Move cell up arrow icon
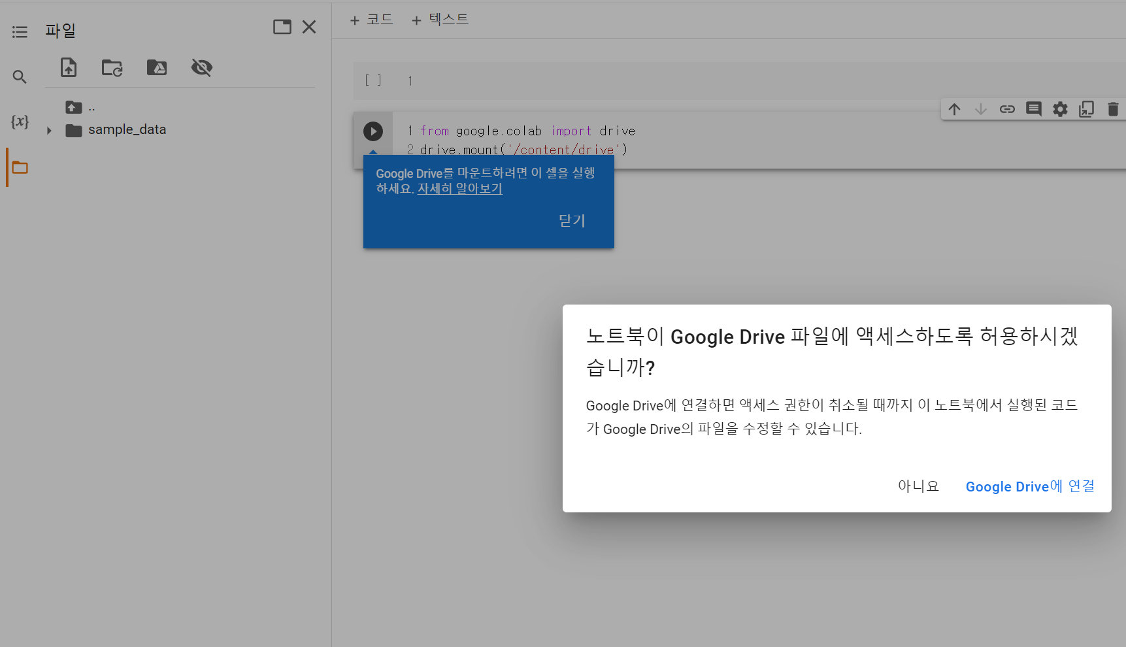The height and width of the screenshot is (647, 1126). click(x=955, y=109)
